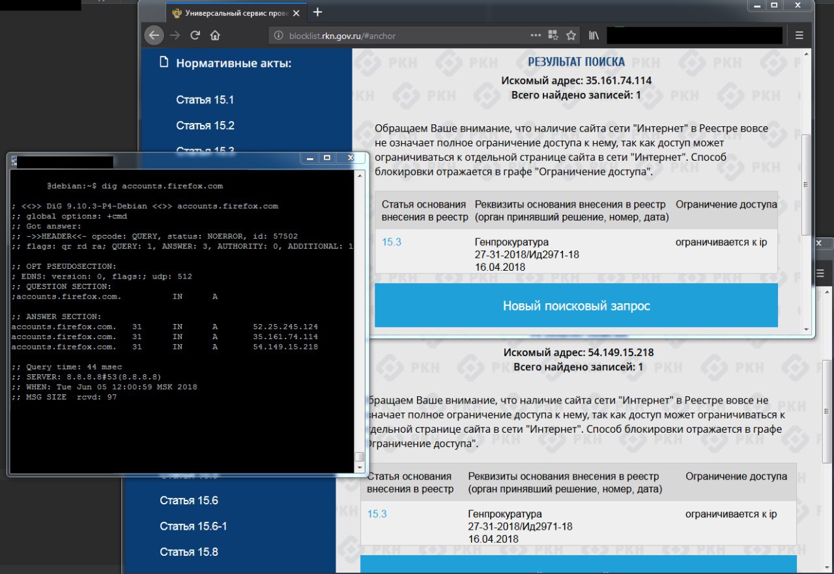Open Статья 15.6-1 in the sidebar

[x=194, y=526]
